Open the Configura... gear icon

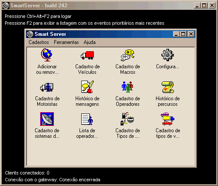[168, 55]
